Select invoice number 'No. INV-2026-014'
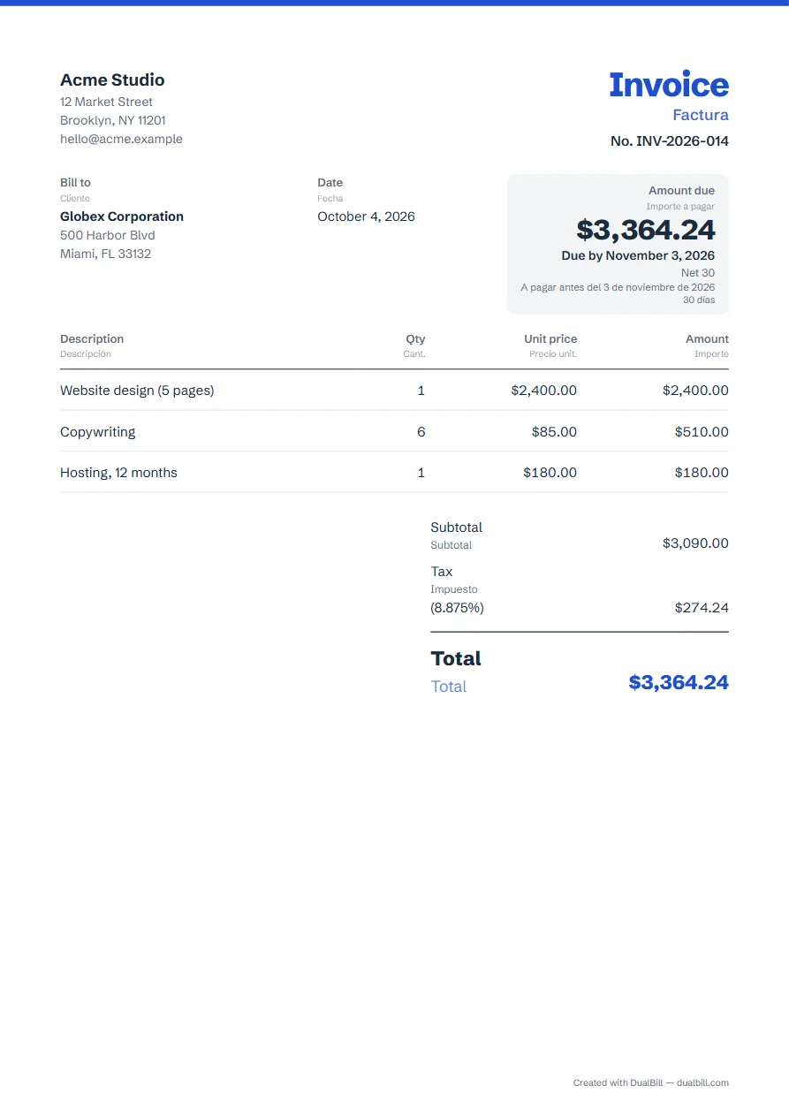789x1116 pixels. 670,140
